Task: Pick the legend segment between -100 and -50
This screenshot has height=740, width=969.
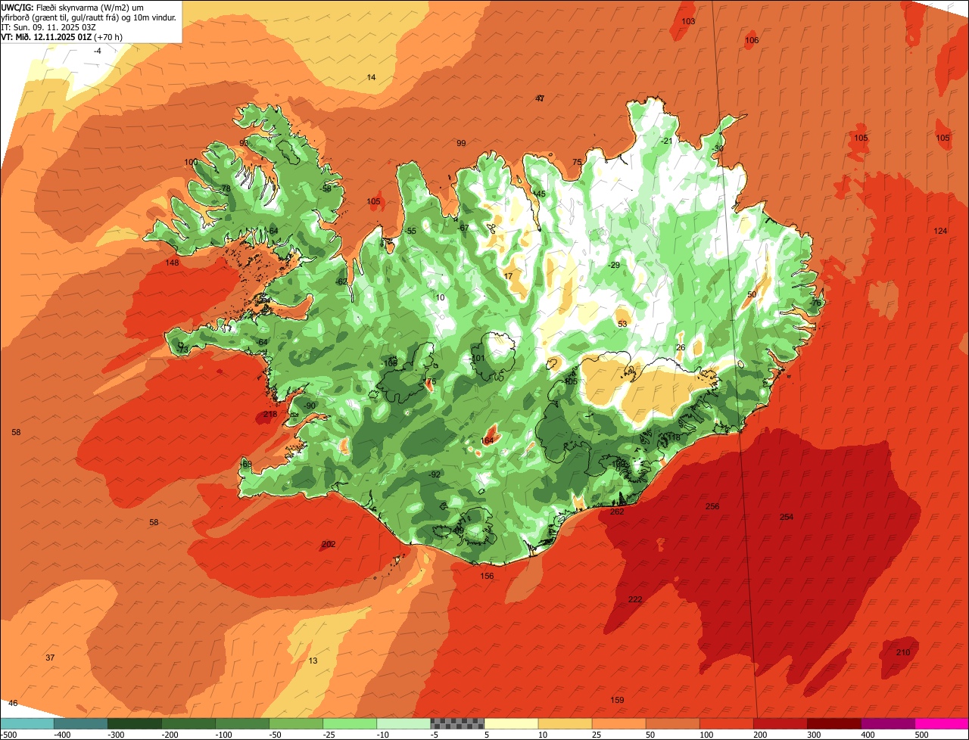Action: coord(242,724)
